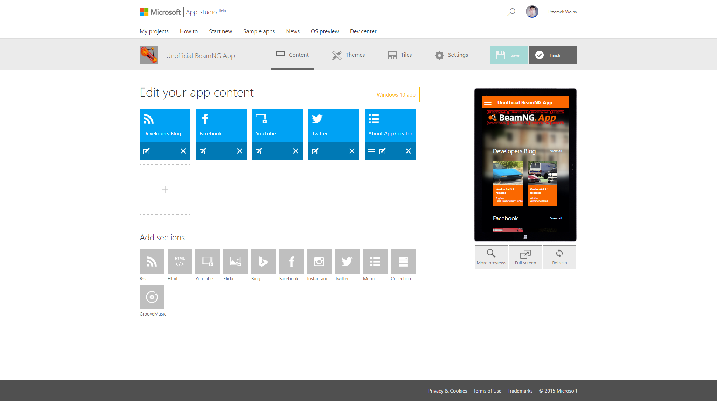The height and width of the screenshot is (403, 717).
Task: Edit the About App Creator section
Action: (382, 151)
